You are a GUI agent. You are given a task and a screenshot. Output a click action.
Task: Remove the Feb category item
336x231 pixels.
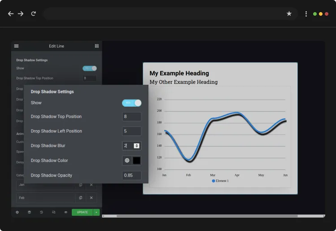(91, 198)
